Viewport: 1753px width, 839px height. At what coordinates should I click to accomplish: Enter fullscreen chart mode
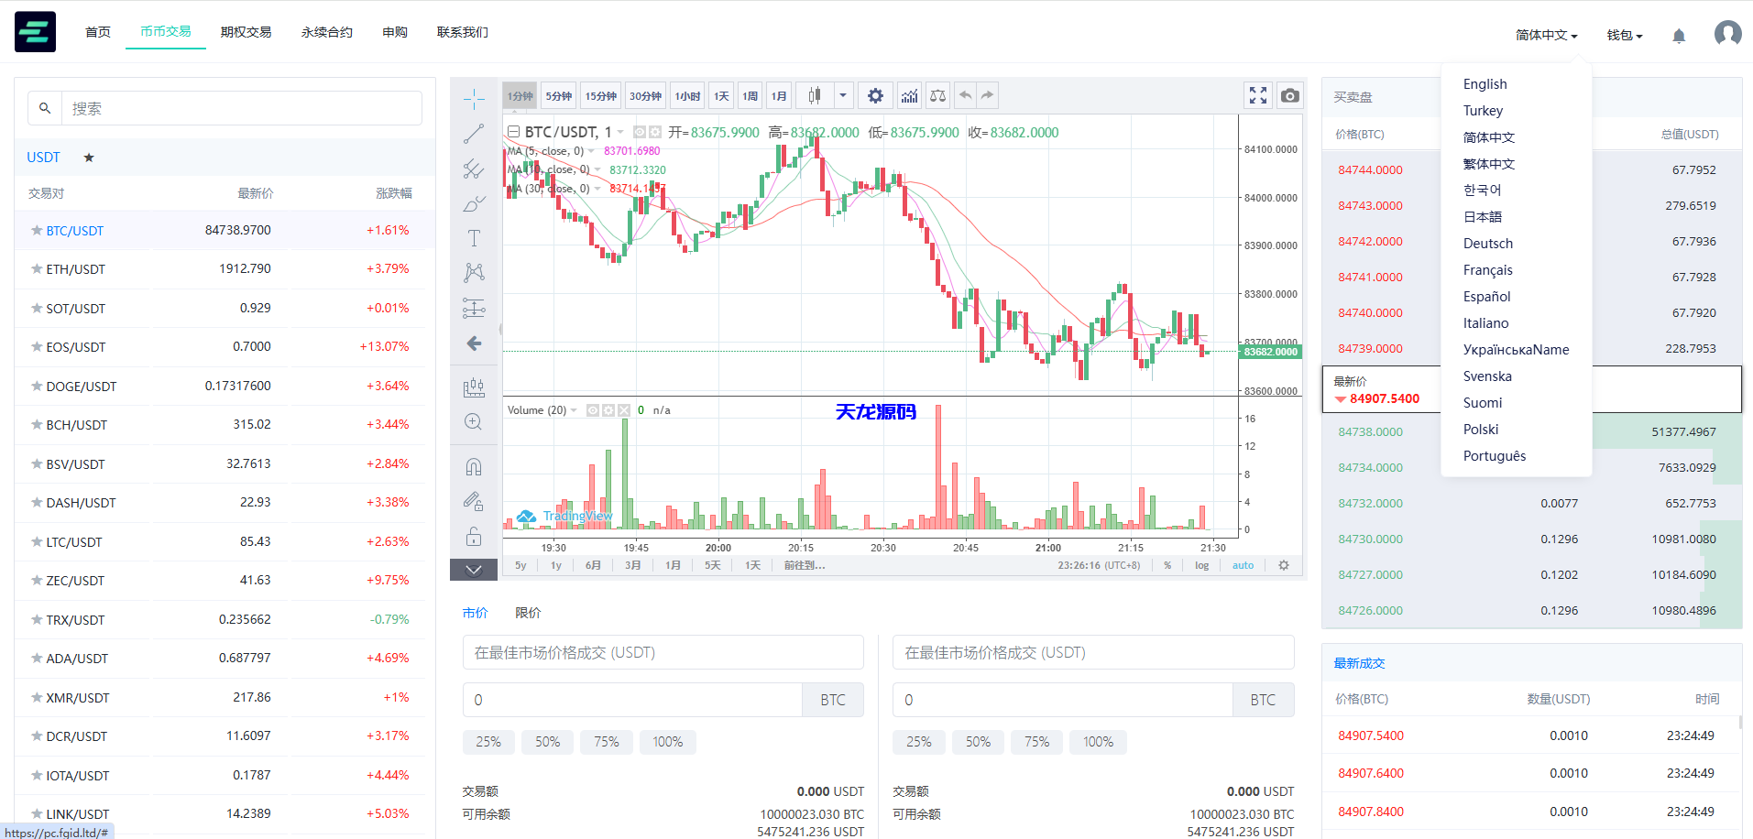[x=1258, y=95]
